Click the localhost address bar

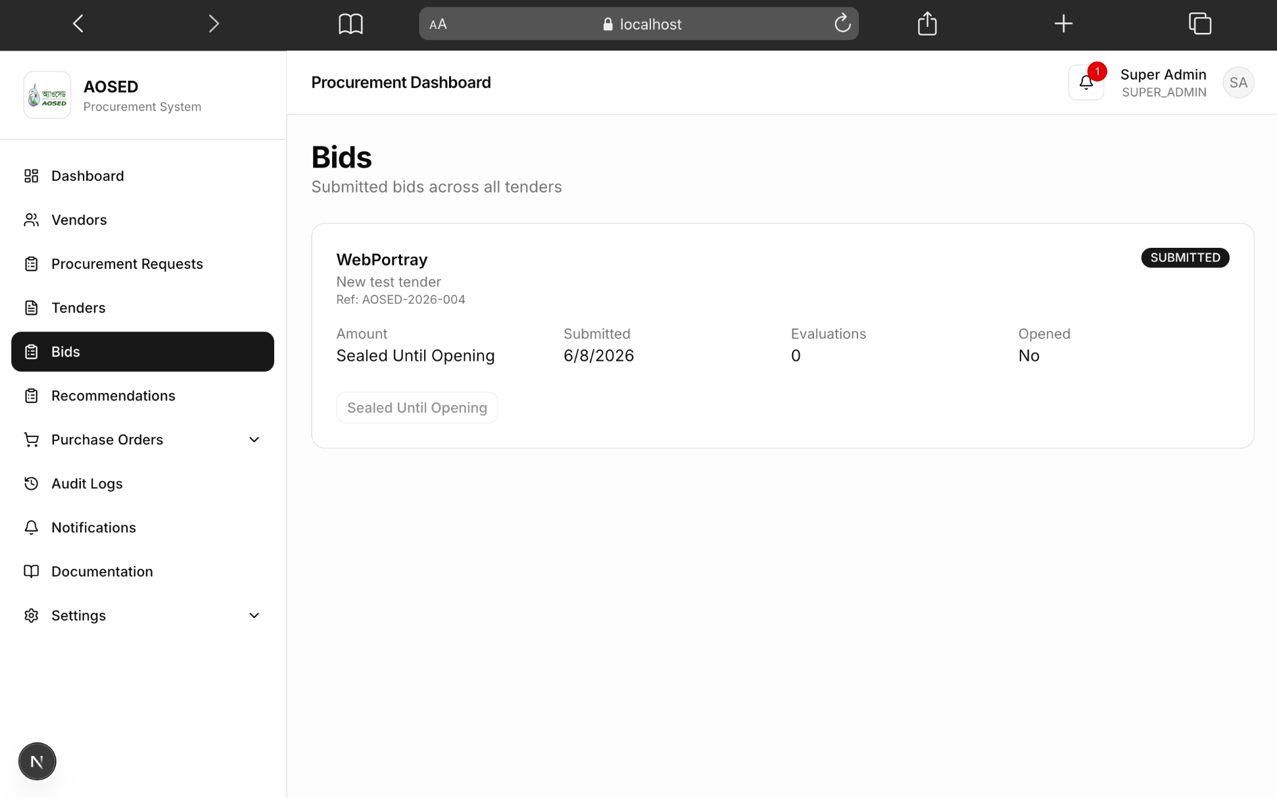(x=638, y=24)
